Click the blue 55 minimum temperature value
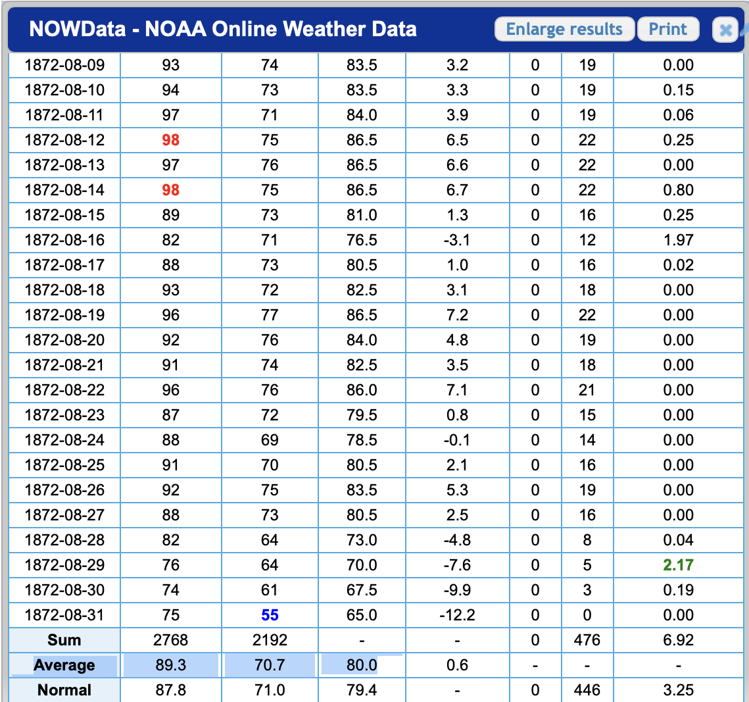Screen dimensions: 749x702 [270, 615]
